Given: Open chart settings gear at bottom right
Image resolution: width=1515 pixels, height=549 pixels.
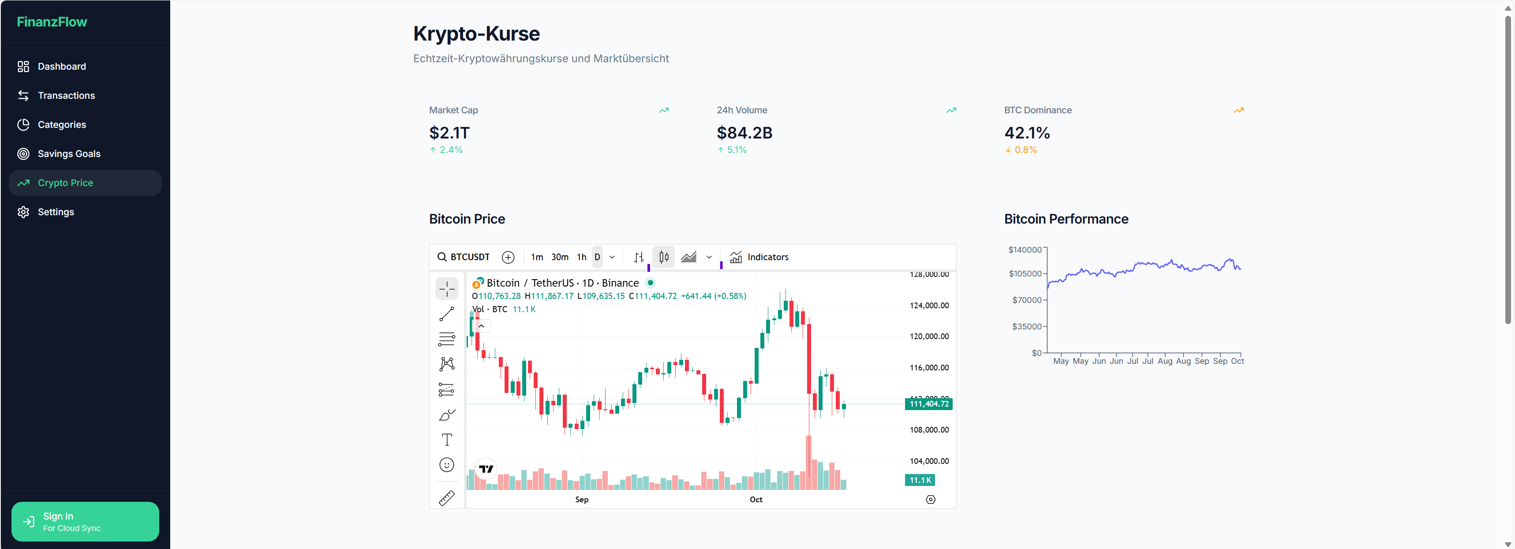Looking at the screenshot, I should [x=931, y=500].
